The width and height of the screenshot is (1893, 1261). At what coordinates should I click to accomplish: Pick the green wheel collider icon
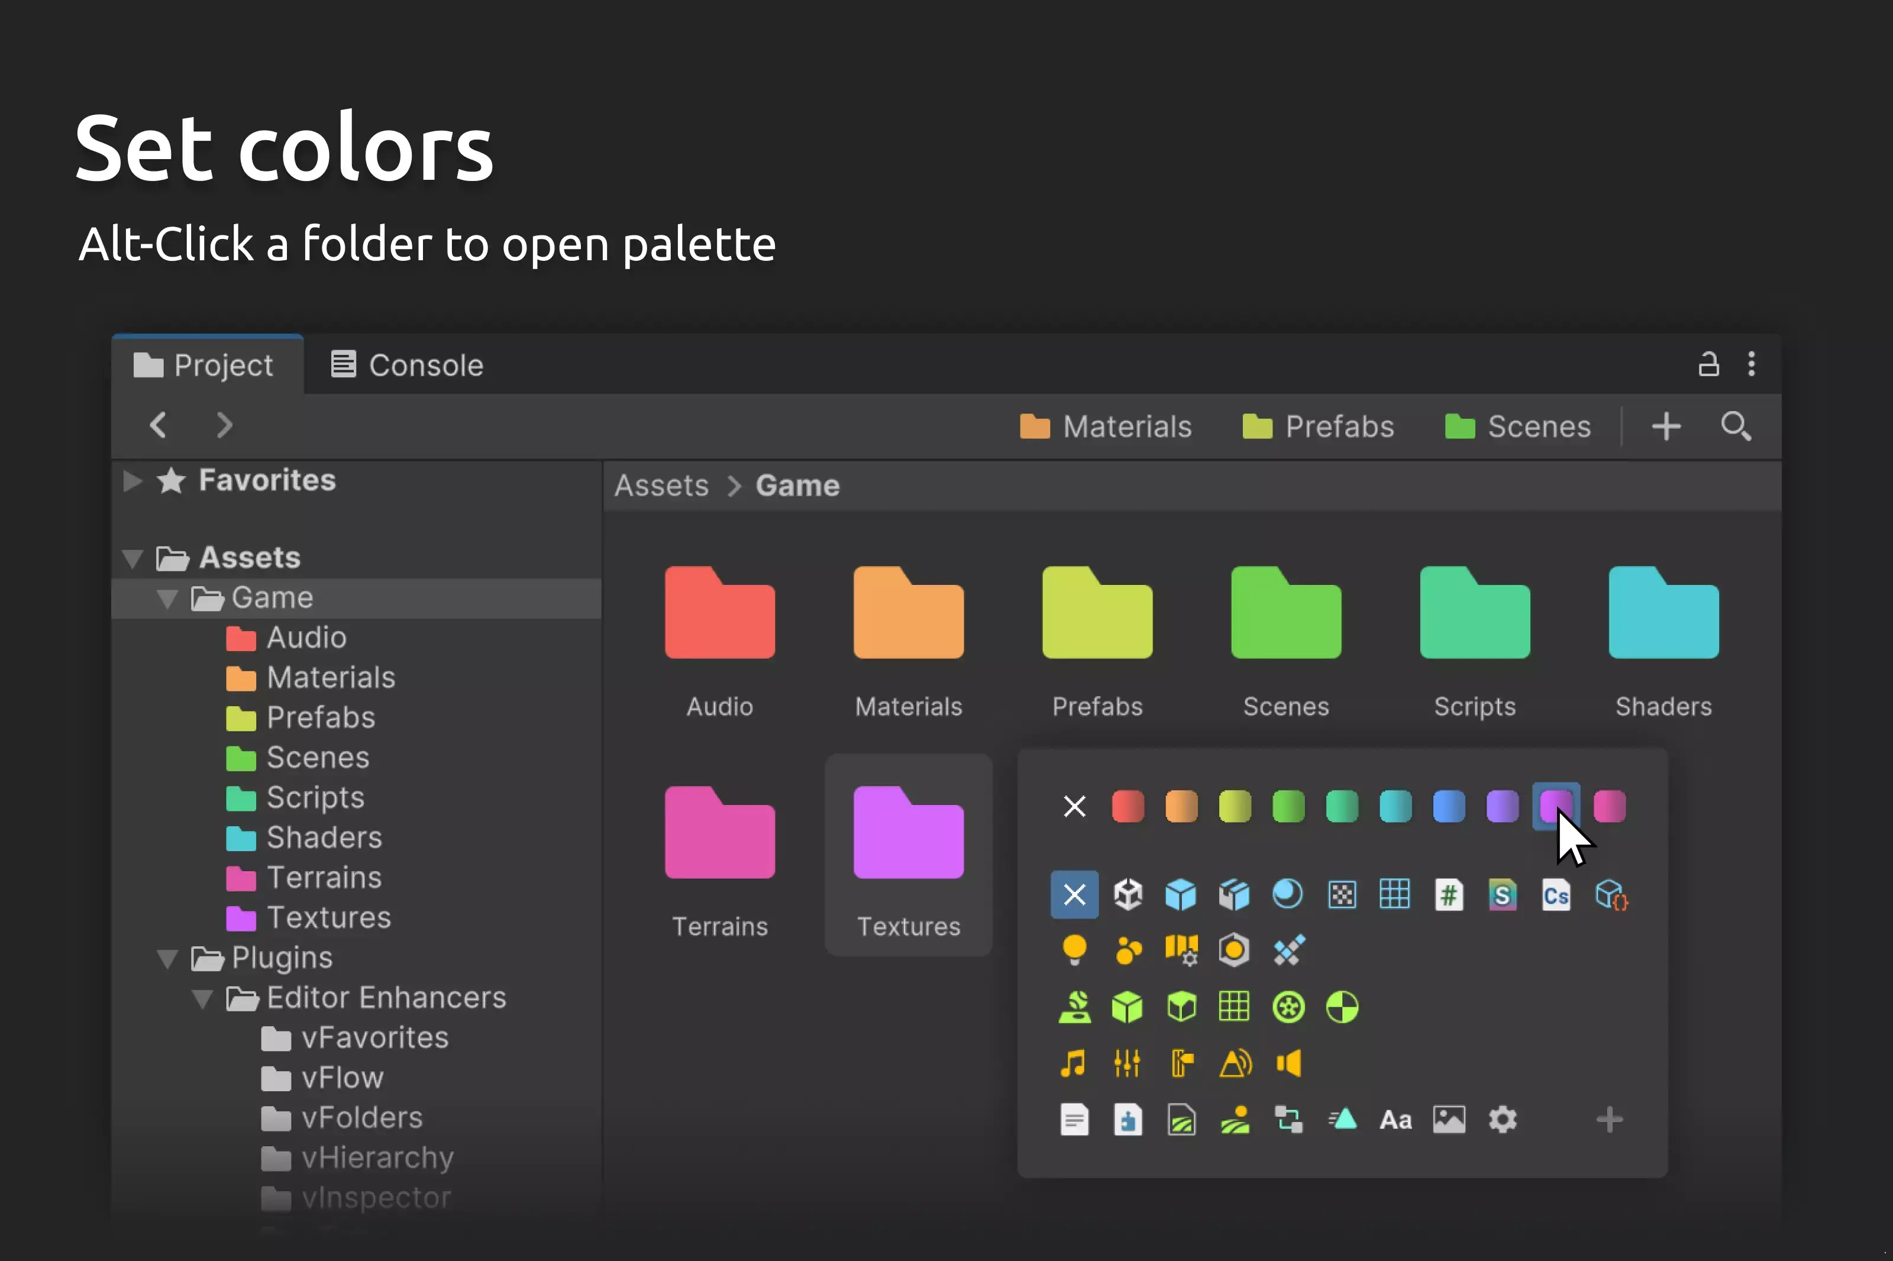(x=1288, y=1007)
